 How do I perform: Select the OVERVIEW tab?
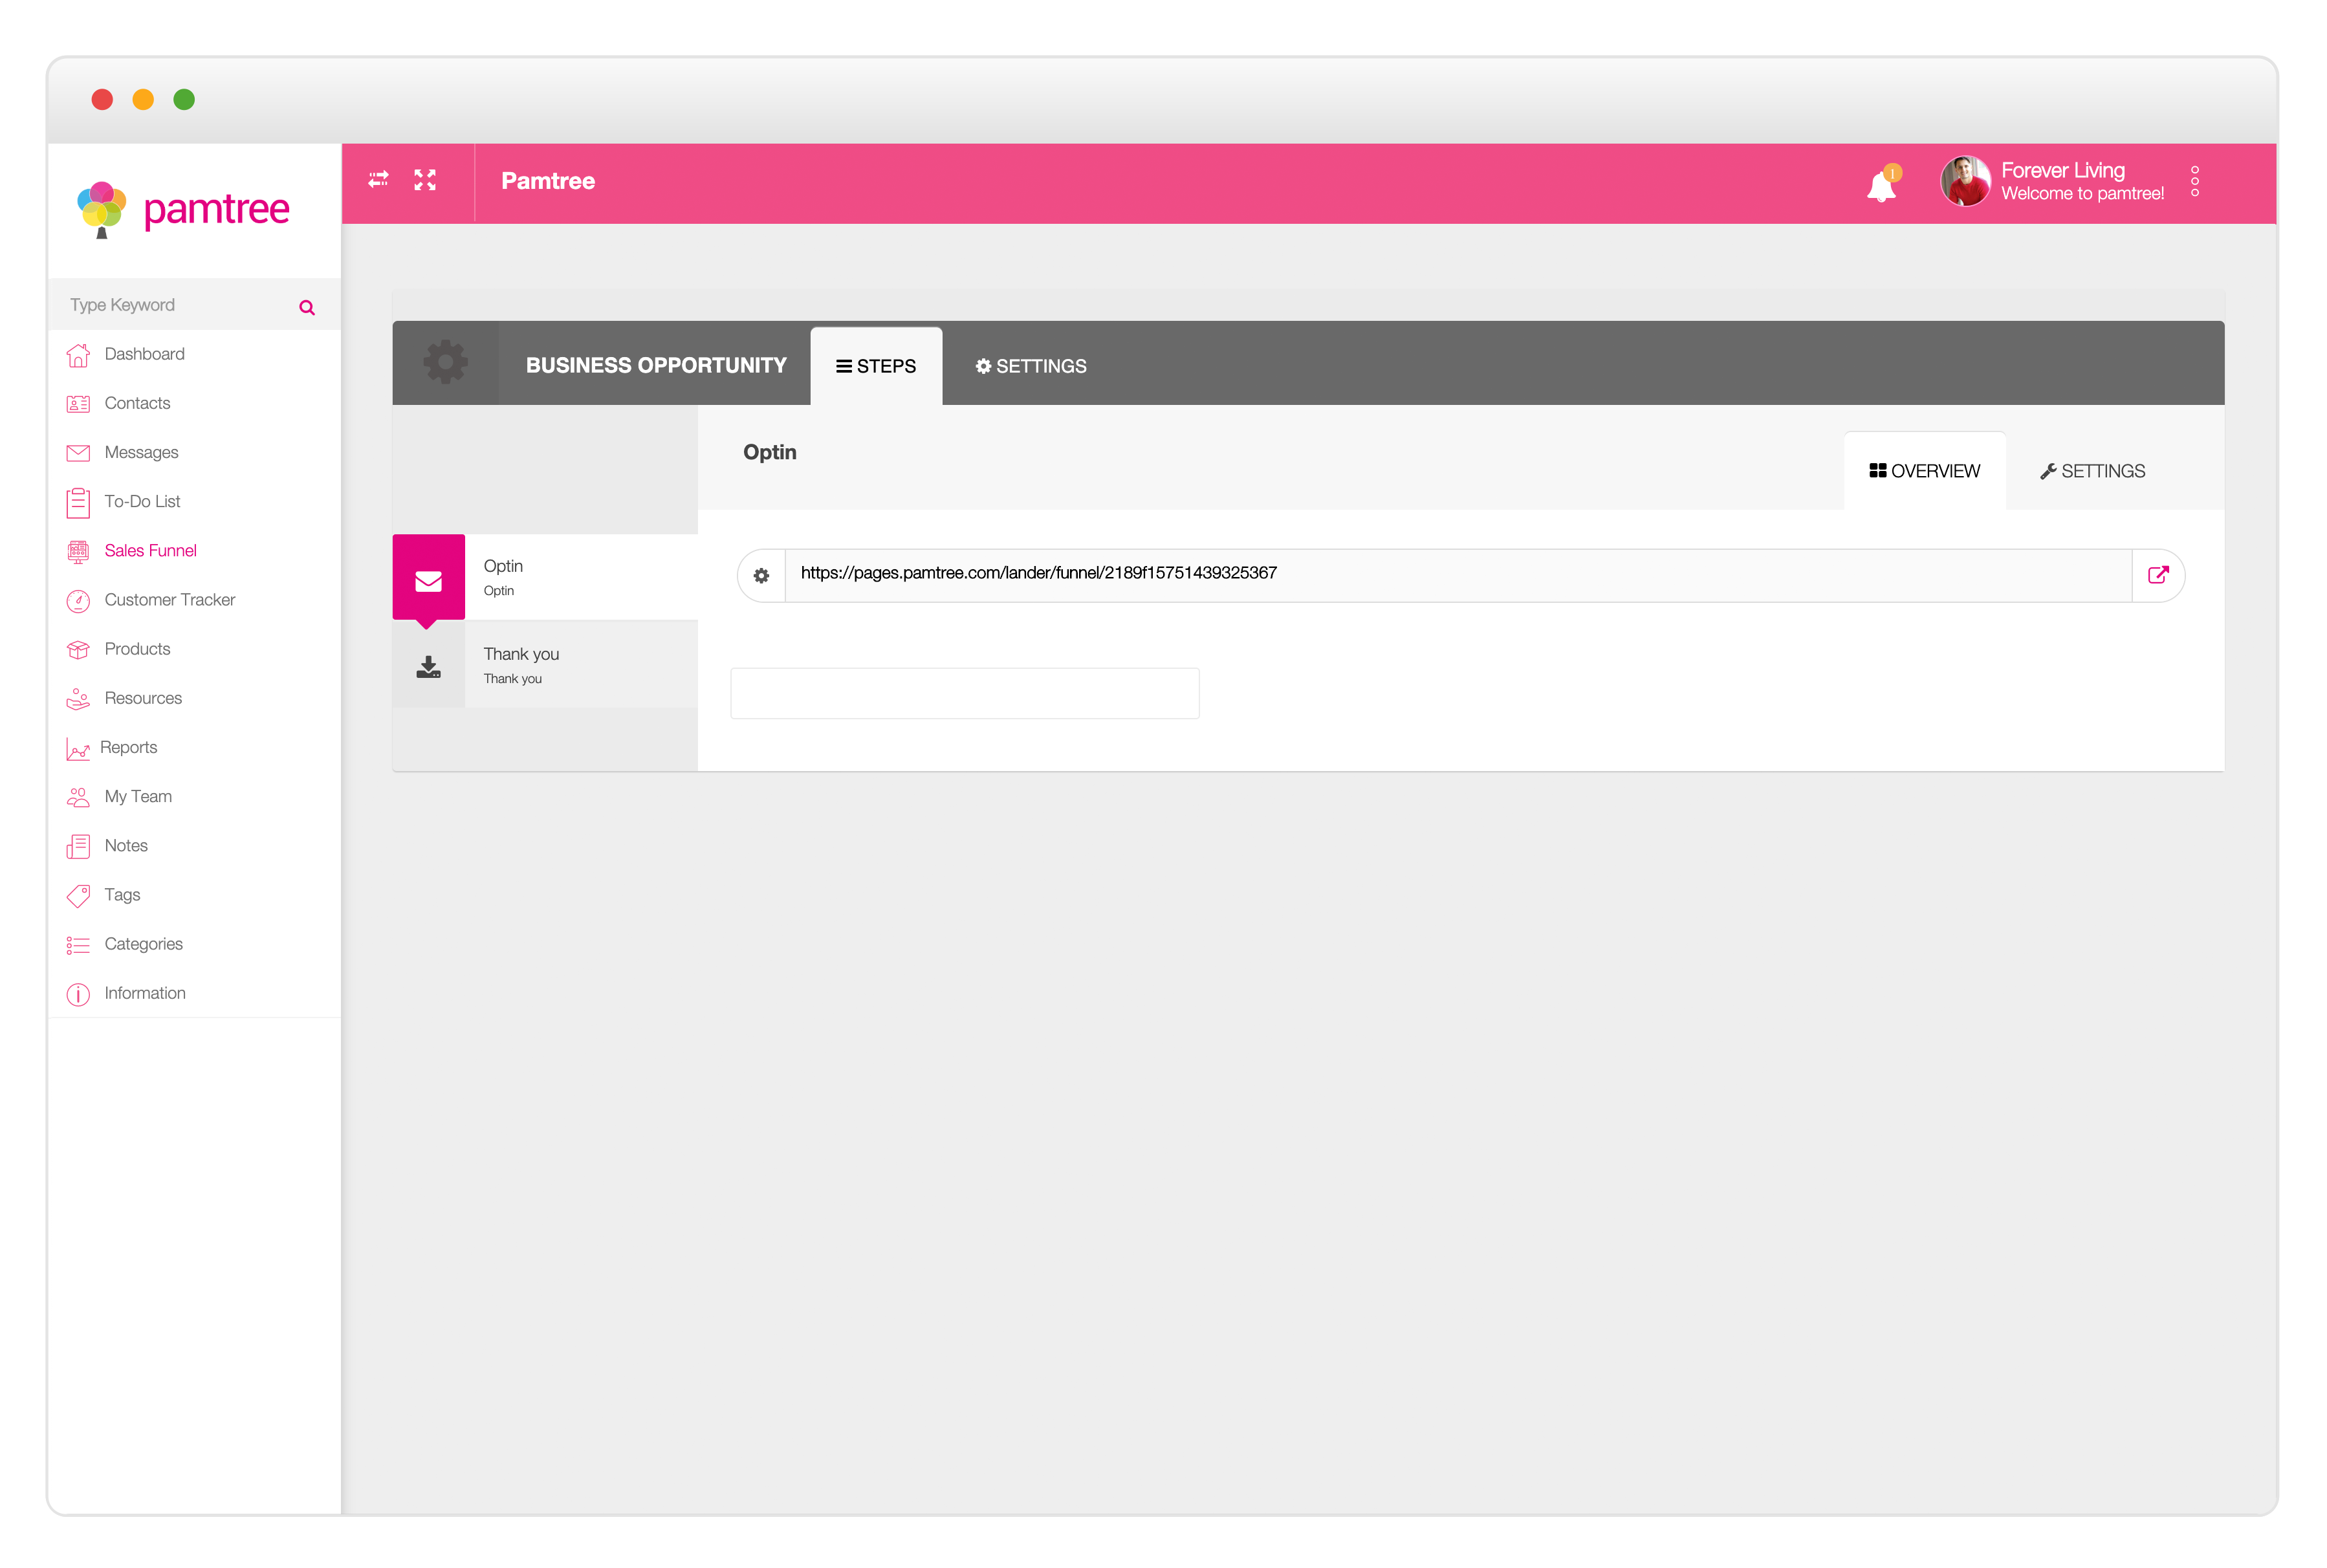click(x=1925, y=471)
